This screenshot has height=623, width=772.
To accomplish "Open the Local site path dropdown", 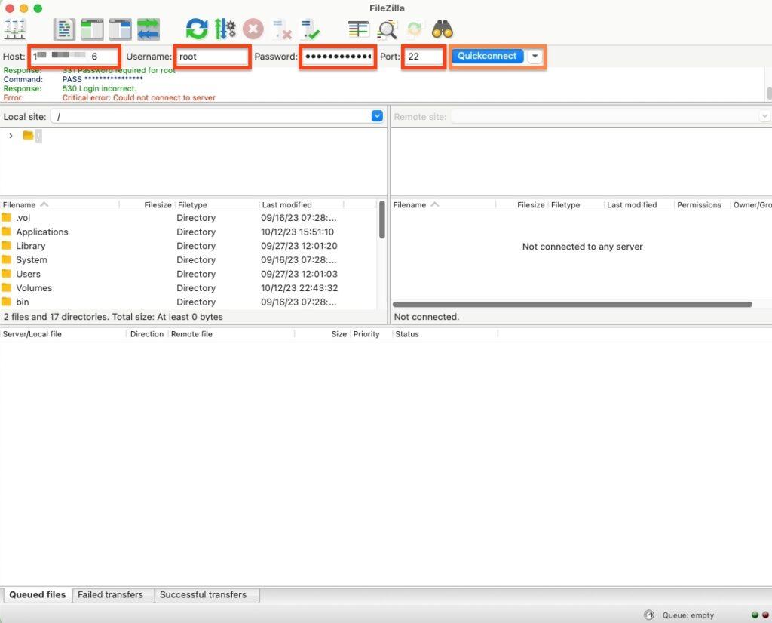I will coord(377,116).
